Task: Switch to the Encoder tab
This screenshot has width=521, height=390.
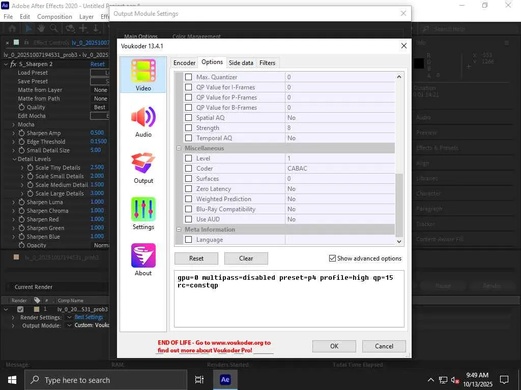Action: coord(184,62)
